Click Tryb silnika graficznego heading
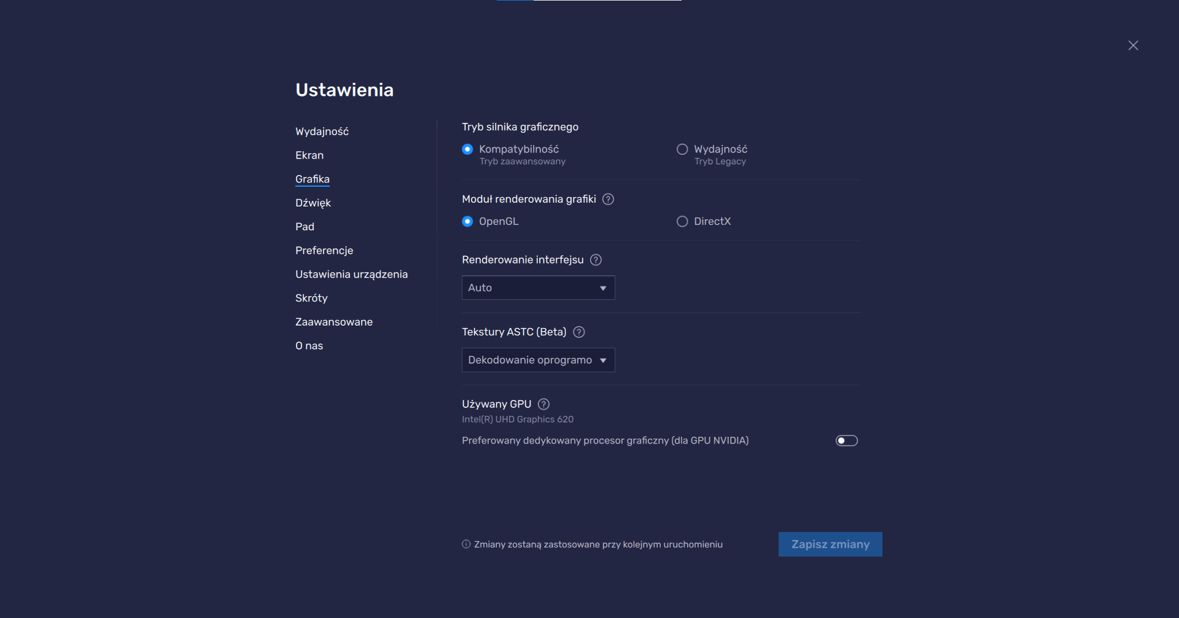Viewport: 1179px width, 618px height. click(520, 127)
